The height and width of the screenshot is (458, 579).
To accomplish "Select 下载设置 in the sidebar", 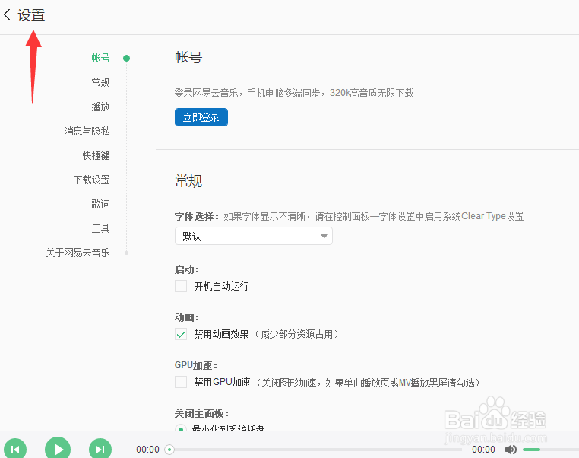I will (x=92, y=180).
